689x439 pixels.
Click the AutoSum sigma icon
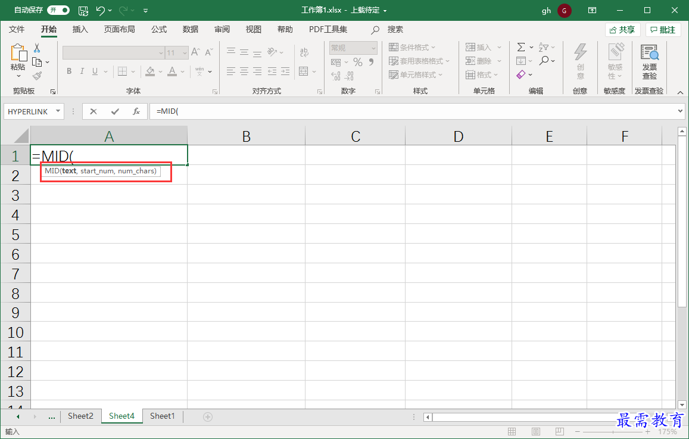pos(521,47)
